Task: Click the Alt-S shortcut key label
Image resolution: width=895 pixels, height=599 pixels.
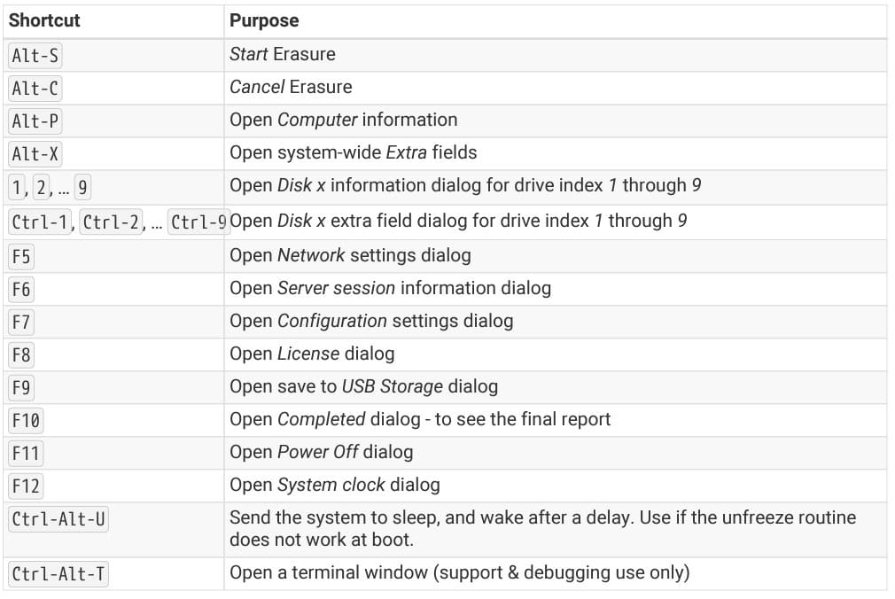Action: coord(35,55)
